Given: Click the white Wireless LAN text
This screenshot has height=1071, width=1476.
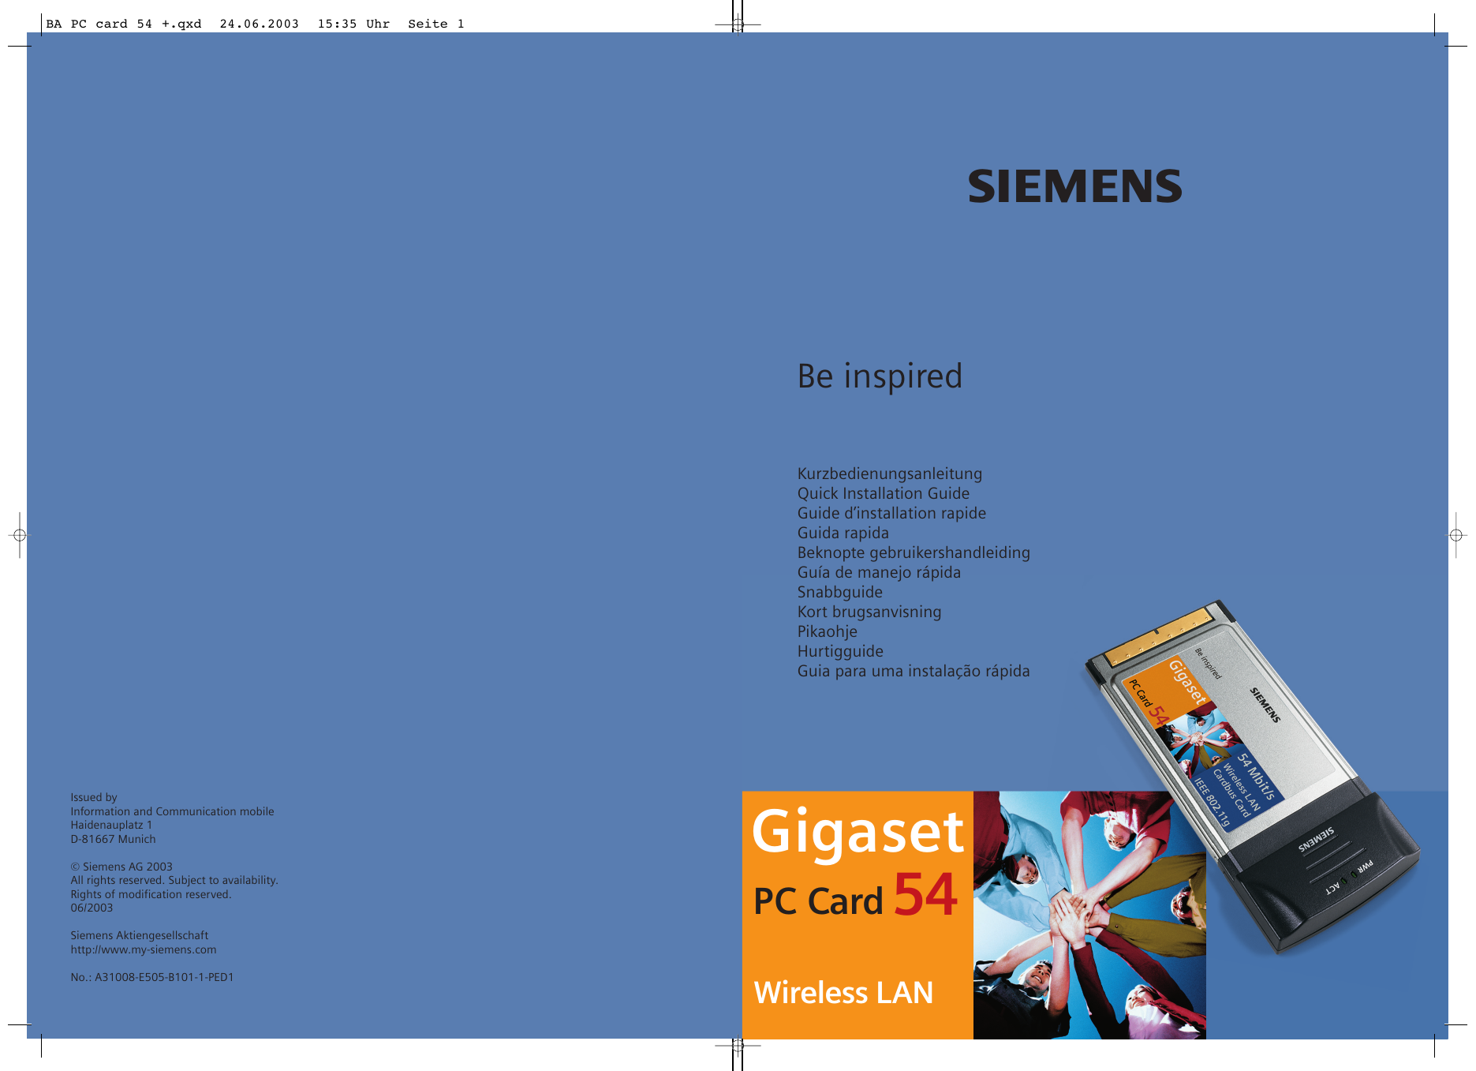Looking at the screenshot, I should click(843, 992).
